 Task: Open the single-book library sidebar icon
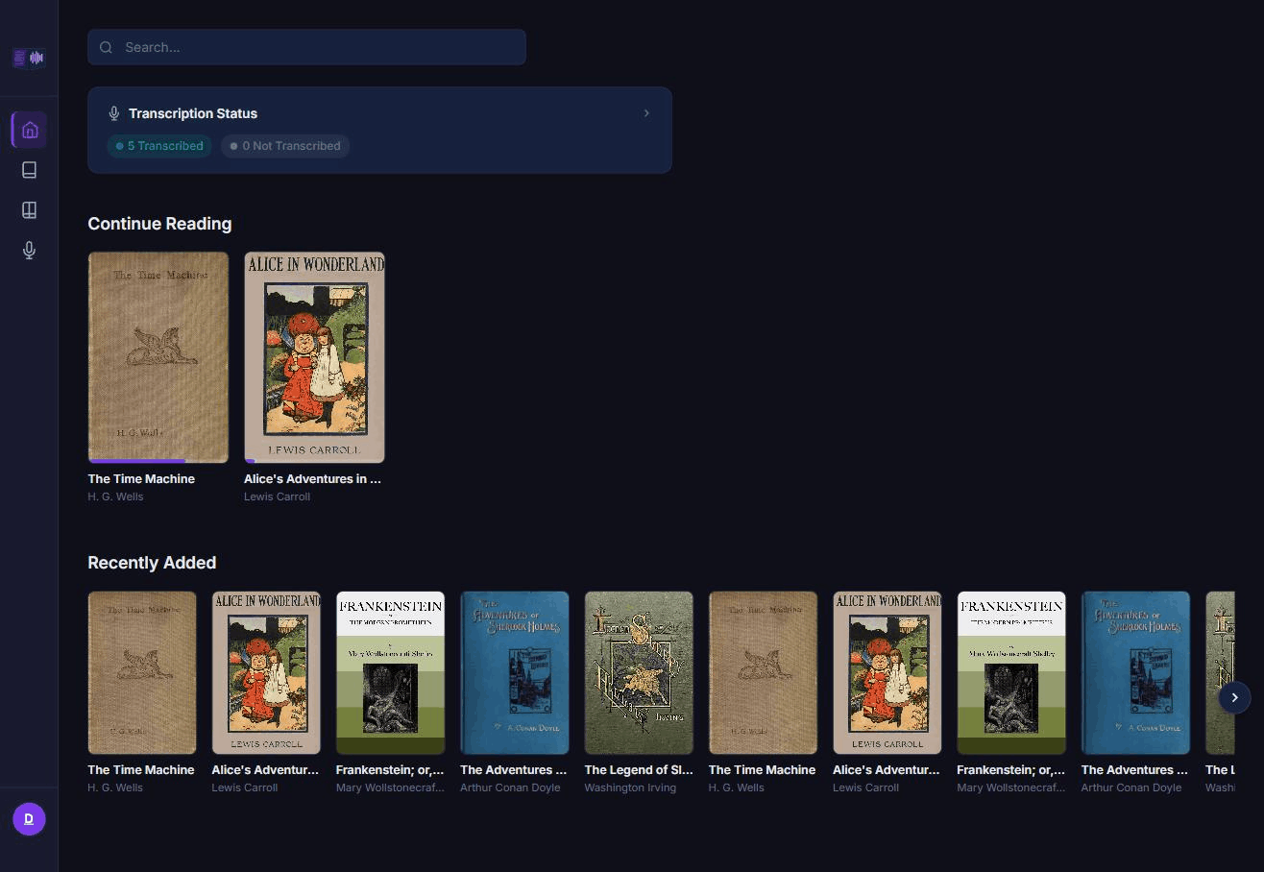tap(30, 170)
